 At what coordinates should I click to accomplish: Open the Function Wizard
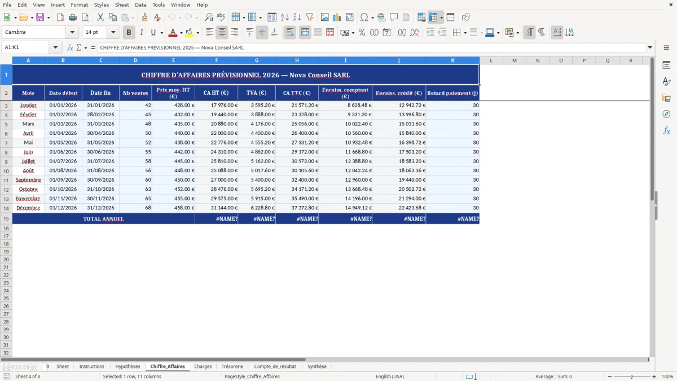pyautogui.click(x=71, y=48)
